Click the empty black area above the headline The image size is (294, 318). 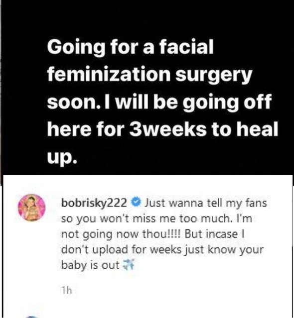tap(147, 17)
